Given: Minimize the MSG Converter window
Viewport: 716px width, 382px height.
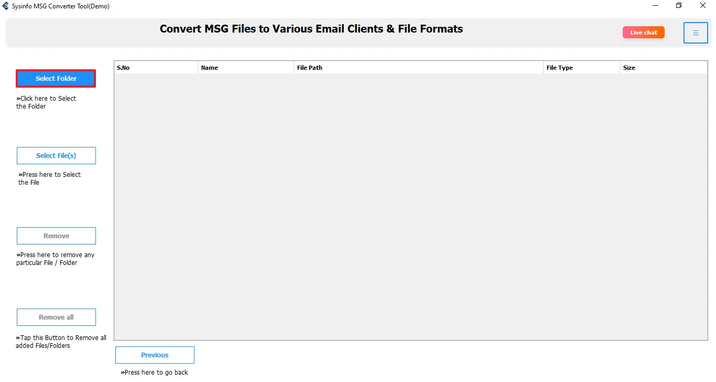Looking at the screenshot, I should [656, 6].
